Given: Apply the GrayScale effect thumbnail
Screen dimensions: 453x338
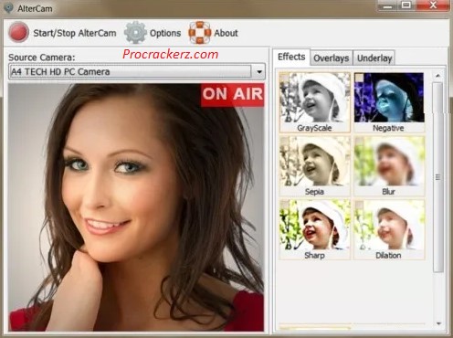Looking at the screenshot, I should coord(314,102).
